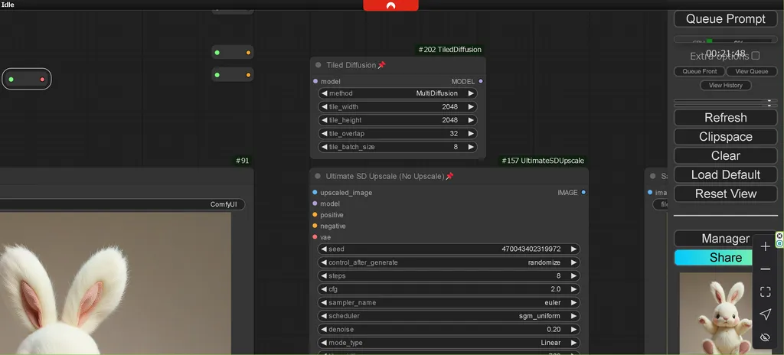Click the red logo button at top center
Viewport: 784px width, 355px height.
tap(390, 5)
